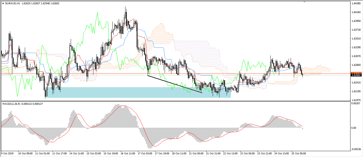Click the 25 Oct 05:00 time label
Screen dimensions: 363x157
(299, 154)
